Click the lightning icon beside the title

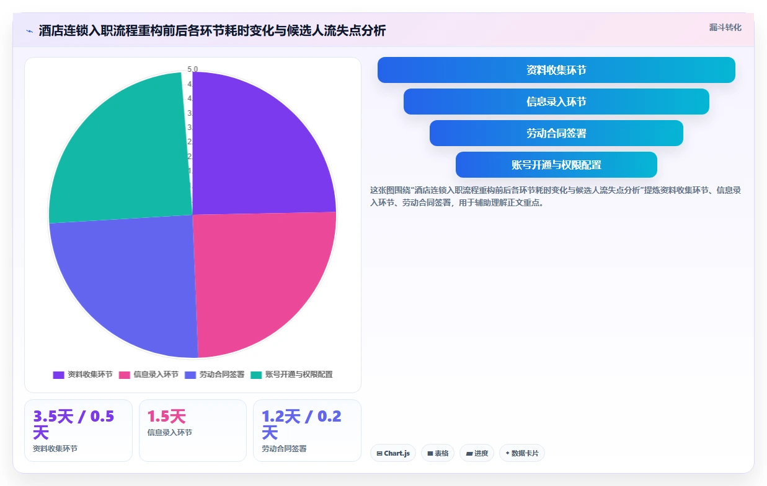click(29, 30)
